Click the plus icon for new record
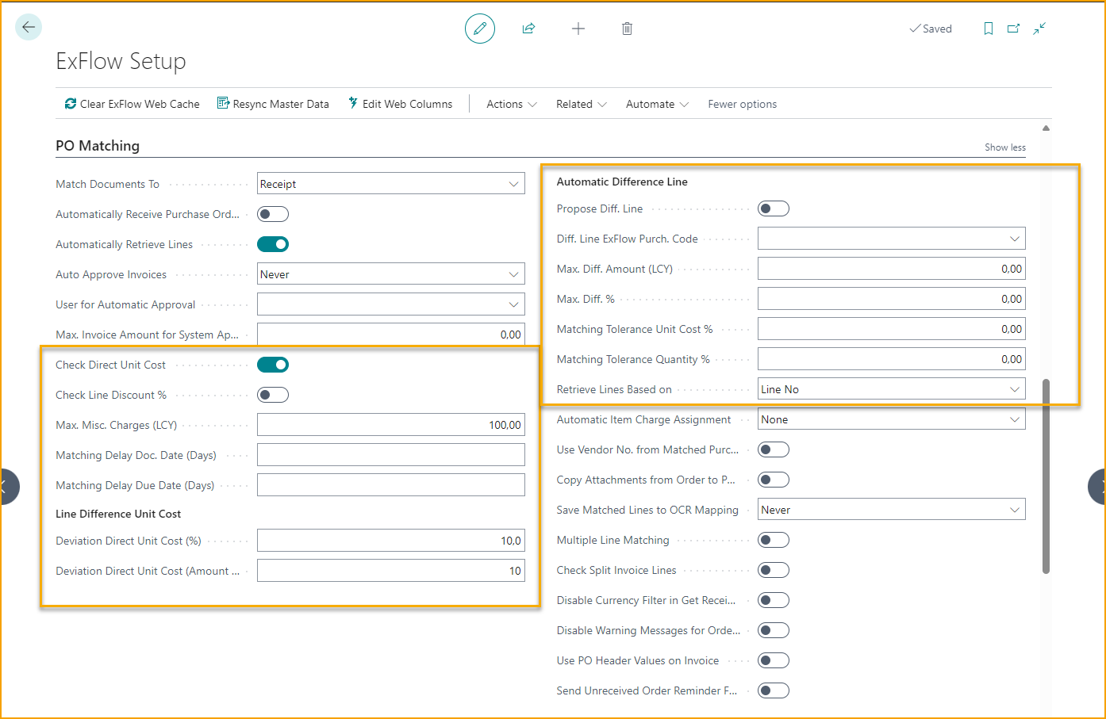Viewport: 1106px width, 719px height. coord(578,29)
